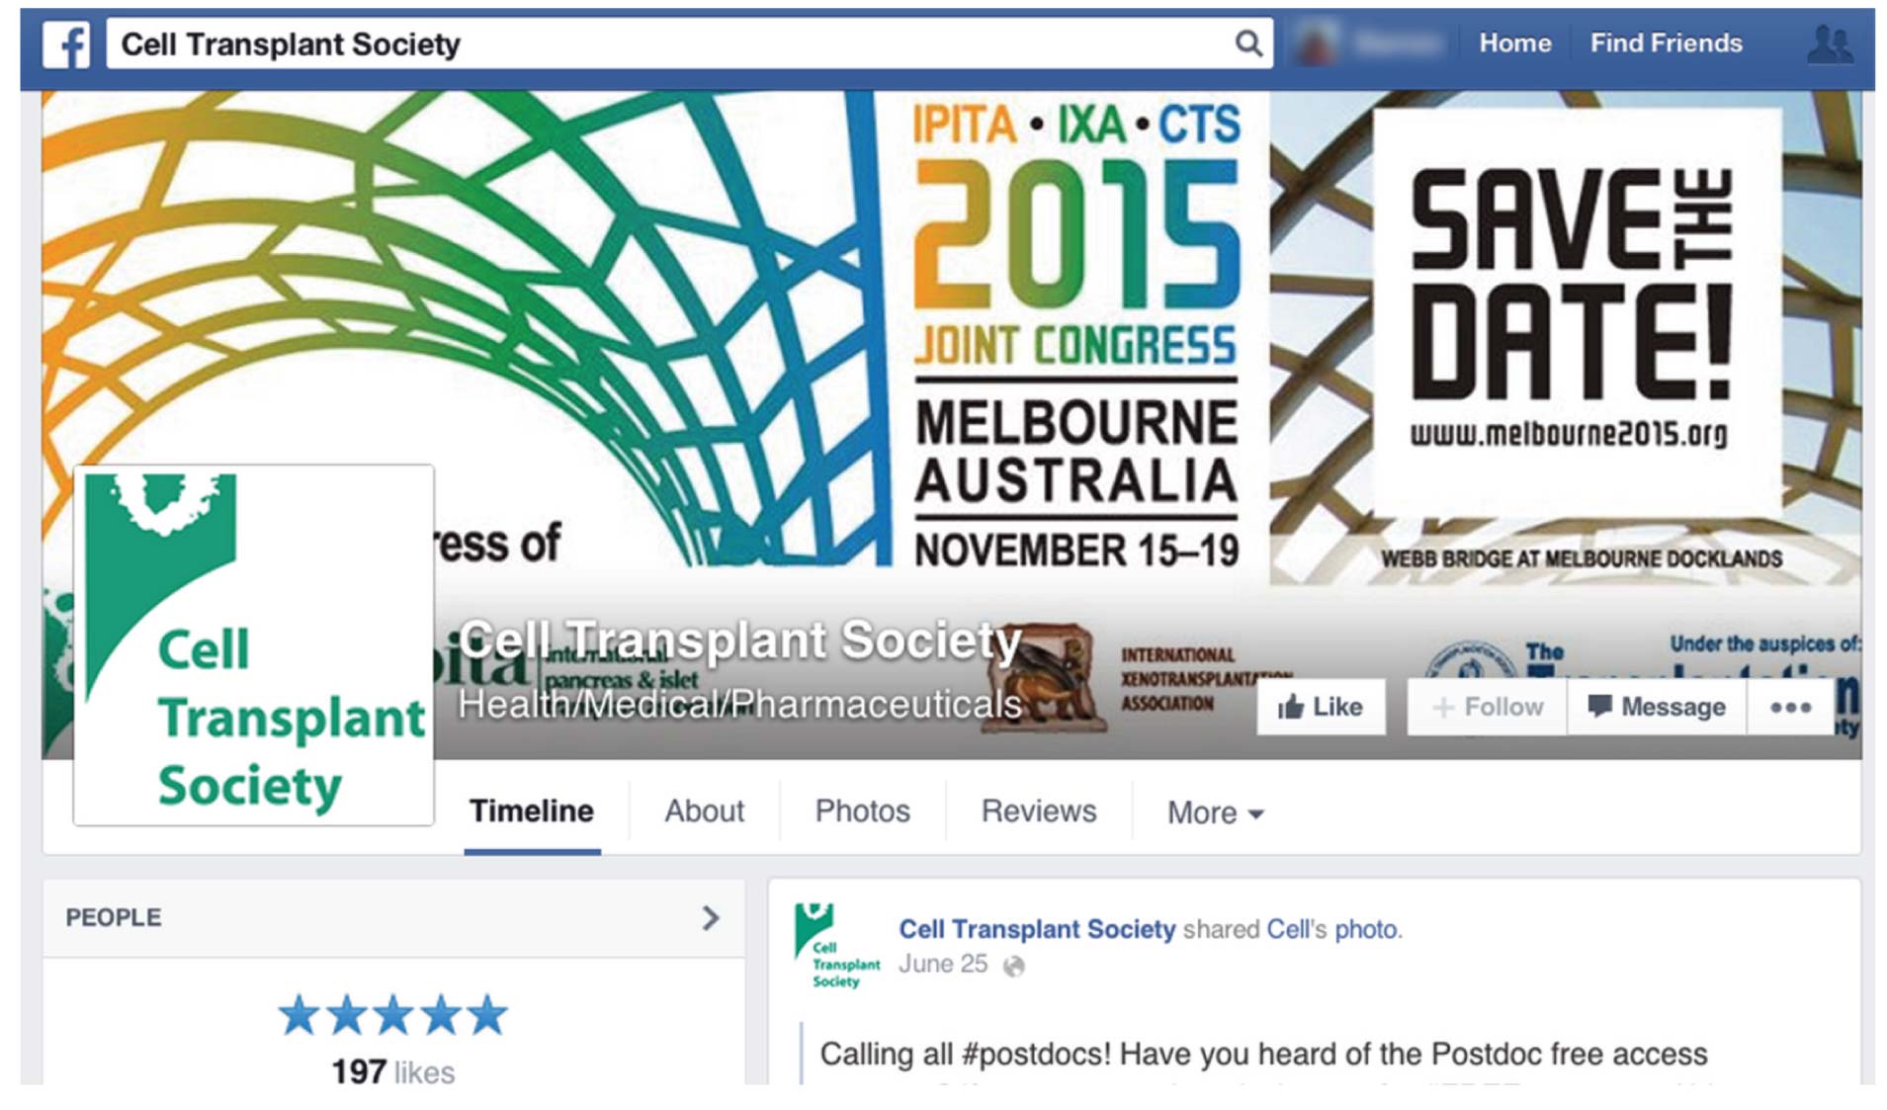This screenshot has width=1887, height=1110.
Task: Switch to the Timeline tab
Action: coord(532,811)
